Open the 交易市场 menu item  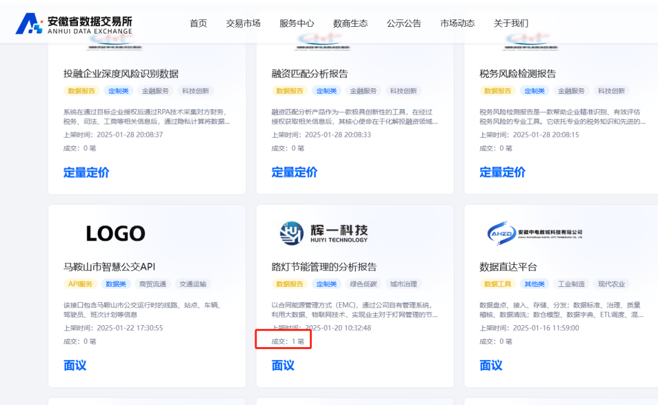coord(243,23)
